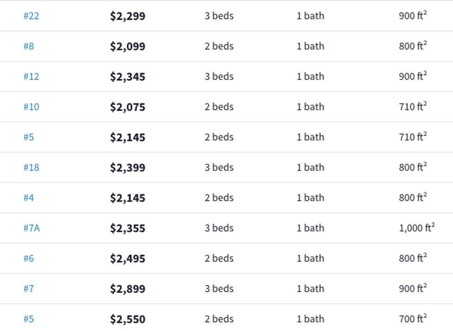This screenshot has width=453, height=331.
Task: Click the 1,000 ft² size value
Action: pyautogui.click(x=416, y=228)
